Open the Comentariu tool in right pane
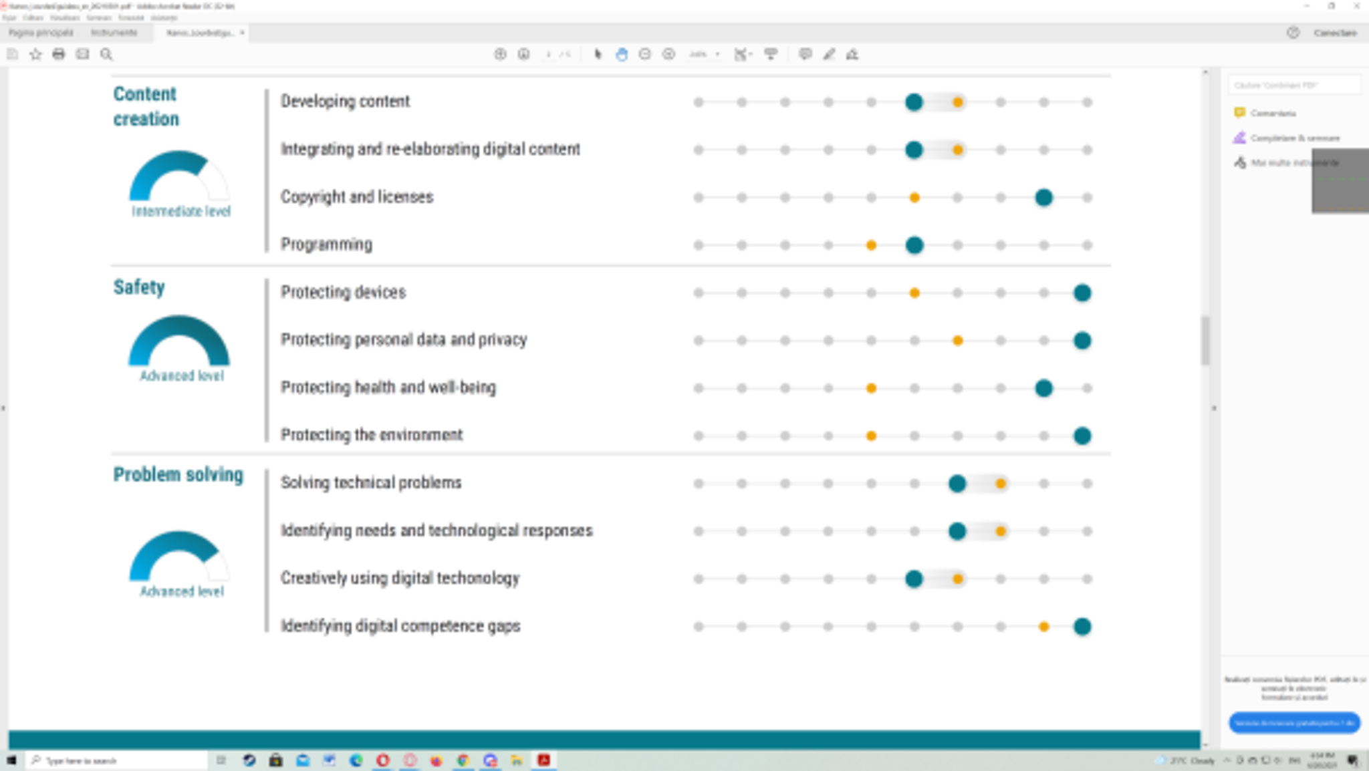This screenshot has width=1369, height=771. coord(1272,113)
